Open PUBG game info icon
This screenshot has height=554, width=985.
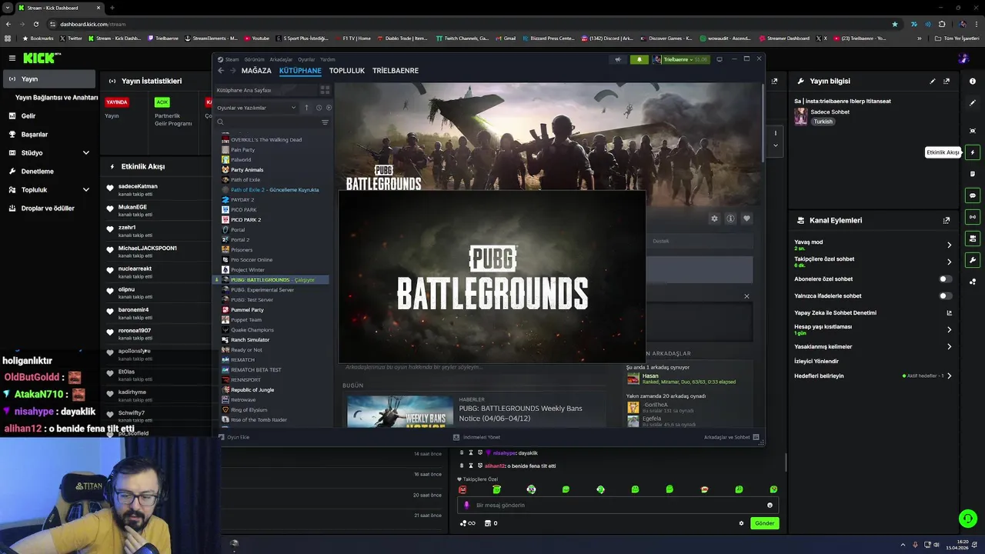click(730, 219)
